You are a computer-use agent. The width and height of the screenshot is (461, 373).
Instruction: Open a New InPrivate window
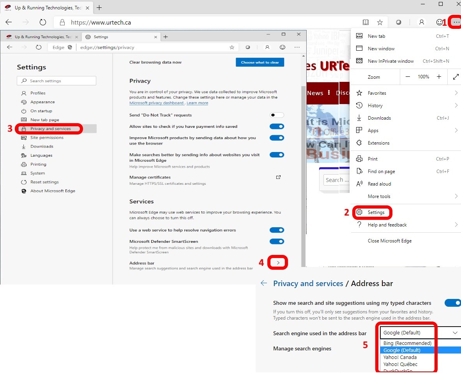point(391,61)
